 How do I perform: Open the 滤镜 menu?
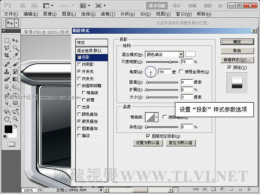click(x=108, y=14)
